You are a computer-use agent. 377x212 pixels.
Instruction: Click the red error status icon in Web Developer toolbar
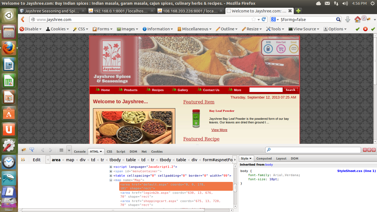[x=365, y=29]
